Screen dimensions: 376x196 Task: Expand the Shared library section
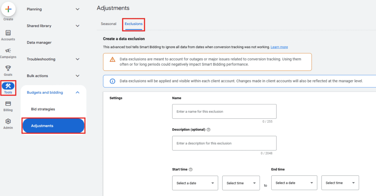tap(77, 26)
